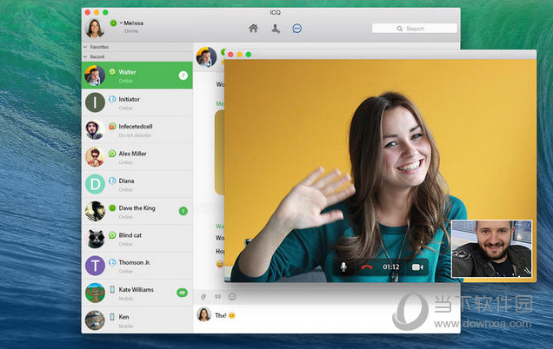Open the Home tab icon
Viewport: 553px width, 349px height.
253,28
